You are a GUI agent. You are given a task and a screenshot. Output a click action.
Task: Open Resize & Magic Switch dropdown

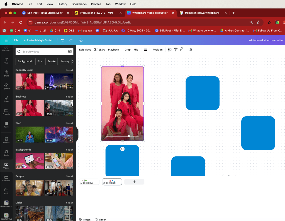point(38,40)
